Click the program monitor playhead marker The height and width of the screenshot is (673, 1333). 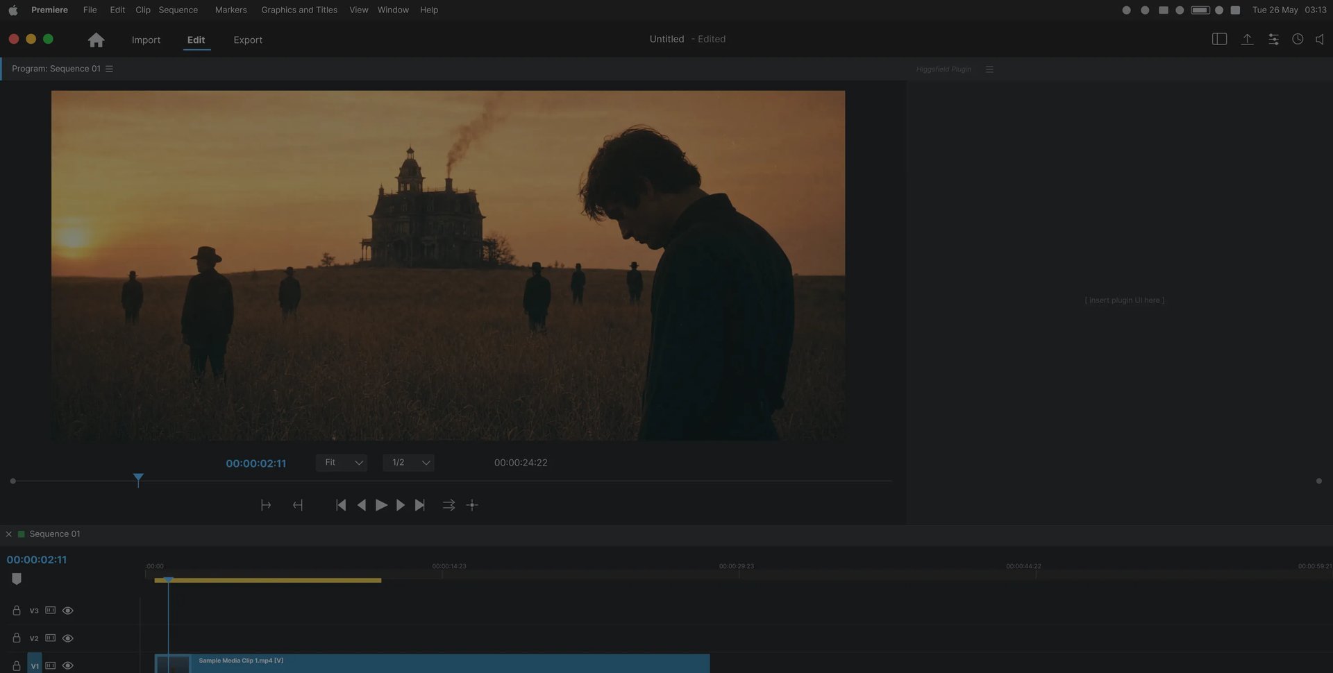(x=138, y=479)
